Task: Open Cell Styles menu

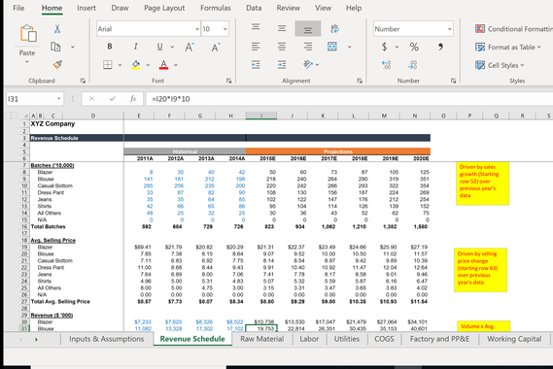Action: tap(500, 65)
